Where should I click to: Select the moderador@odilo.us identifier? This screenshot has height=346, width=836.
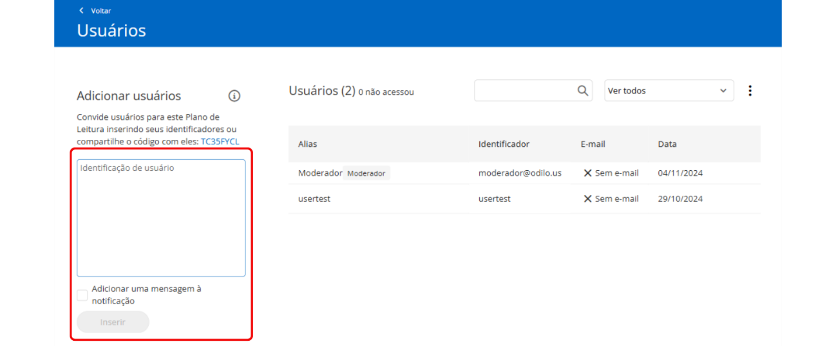pyautogui.click(x=520, y=173)
